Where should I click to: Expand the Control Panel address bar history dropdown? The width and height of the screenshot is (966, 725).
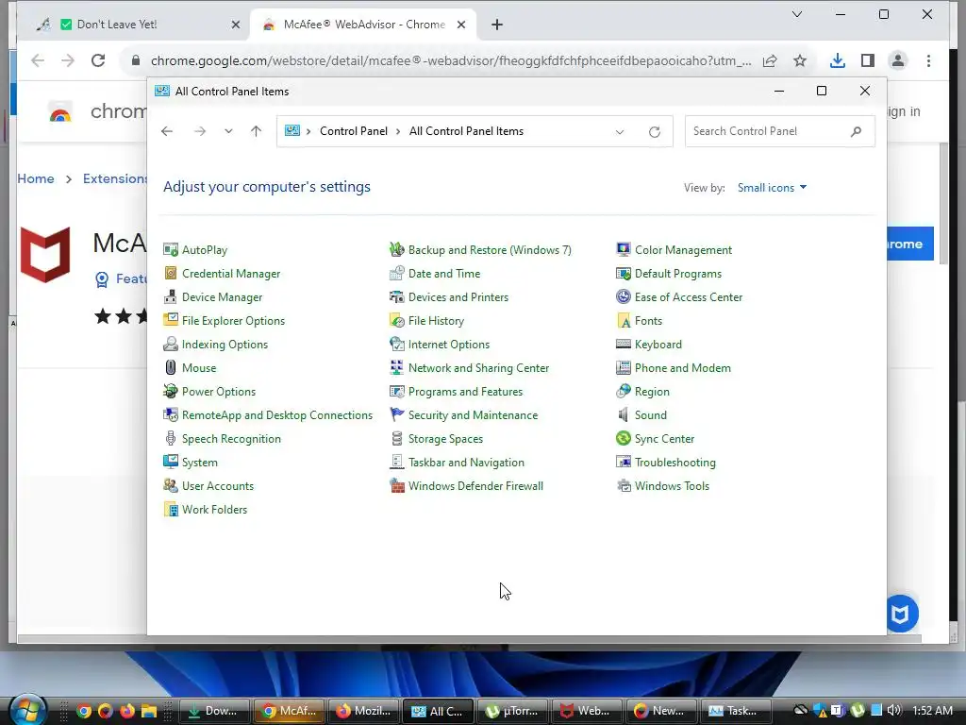(x=620, y=132)
